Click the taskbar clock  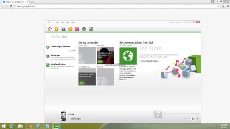coord(224,126)
